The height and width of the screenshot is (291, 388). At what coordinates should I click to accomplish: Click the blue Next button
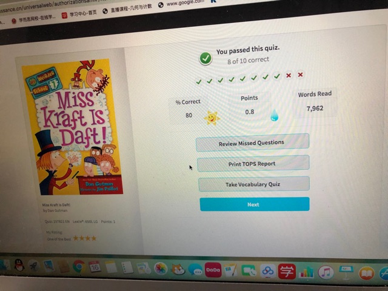click(255, 204)
